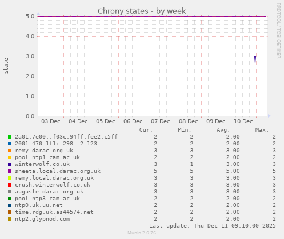Image resolution: width=284 pixels, height=239 pixels.
Task: Click the '03 Dec' x-axis date label
Action: [51, 121]
